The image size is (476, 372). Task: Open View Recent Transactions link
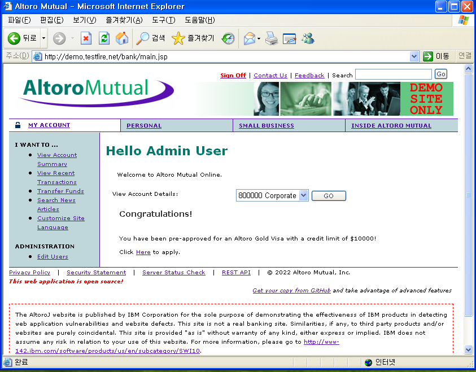57,177
